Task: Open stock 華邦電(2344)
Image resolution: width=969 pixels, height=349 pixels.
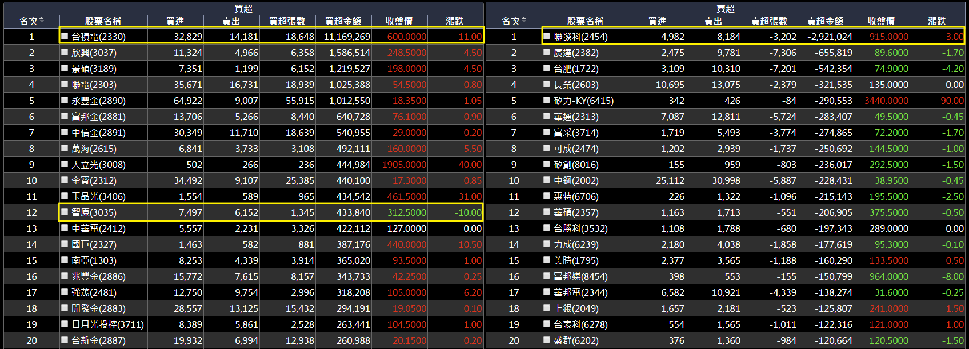Action: pyautogui.click(x=580, y=292)
